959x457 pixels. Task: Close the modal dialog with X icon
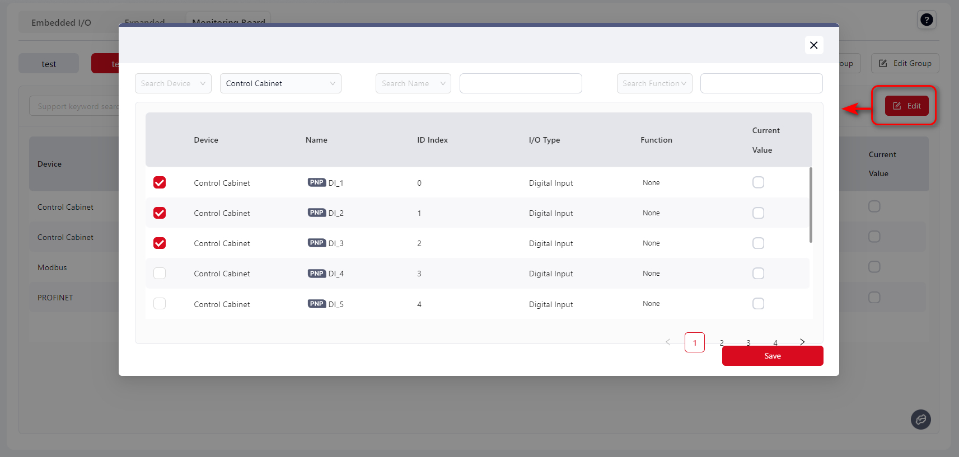pyautogui.click(x=813, y=45)
